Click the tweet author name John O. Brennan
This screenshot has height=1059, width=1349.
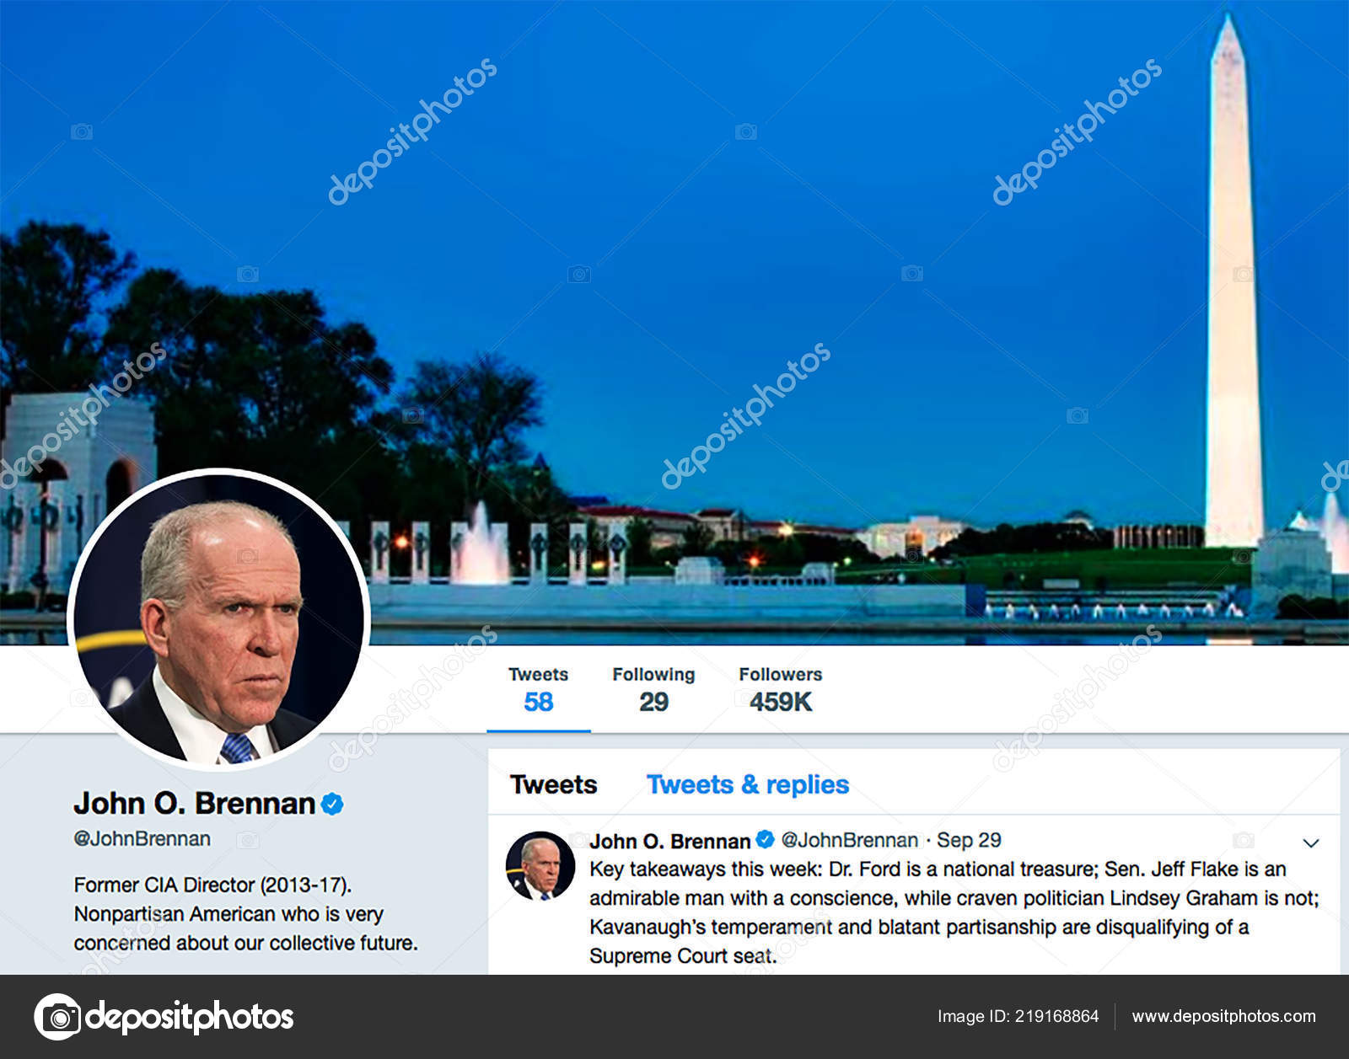[669, 841]
